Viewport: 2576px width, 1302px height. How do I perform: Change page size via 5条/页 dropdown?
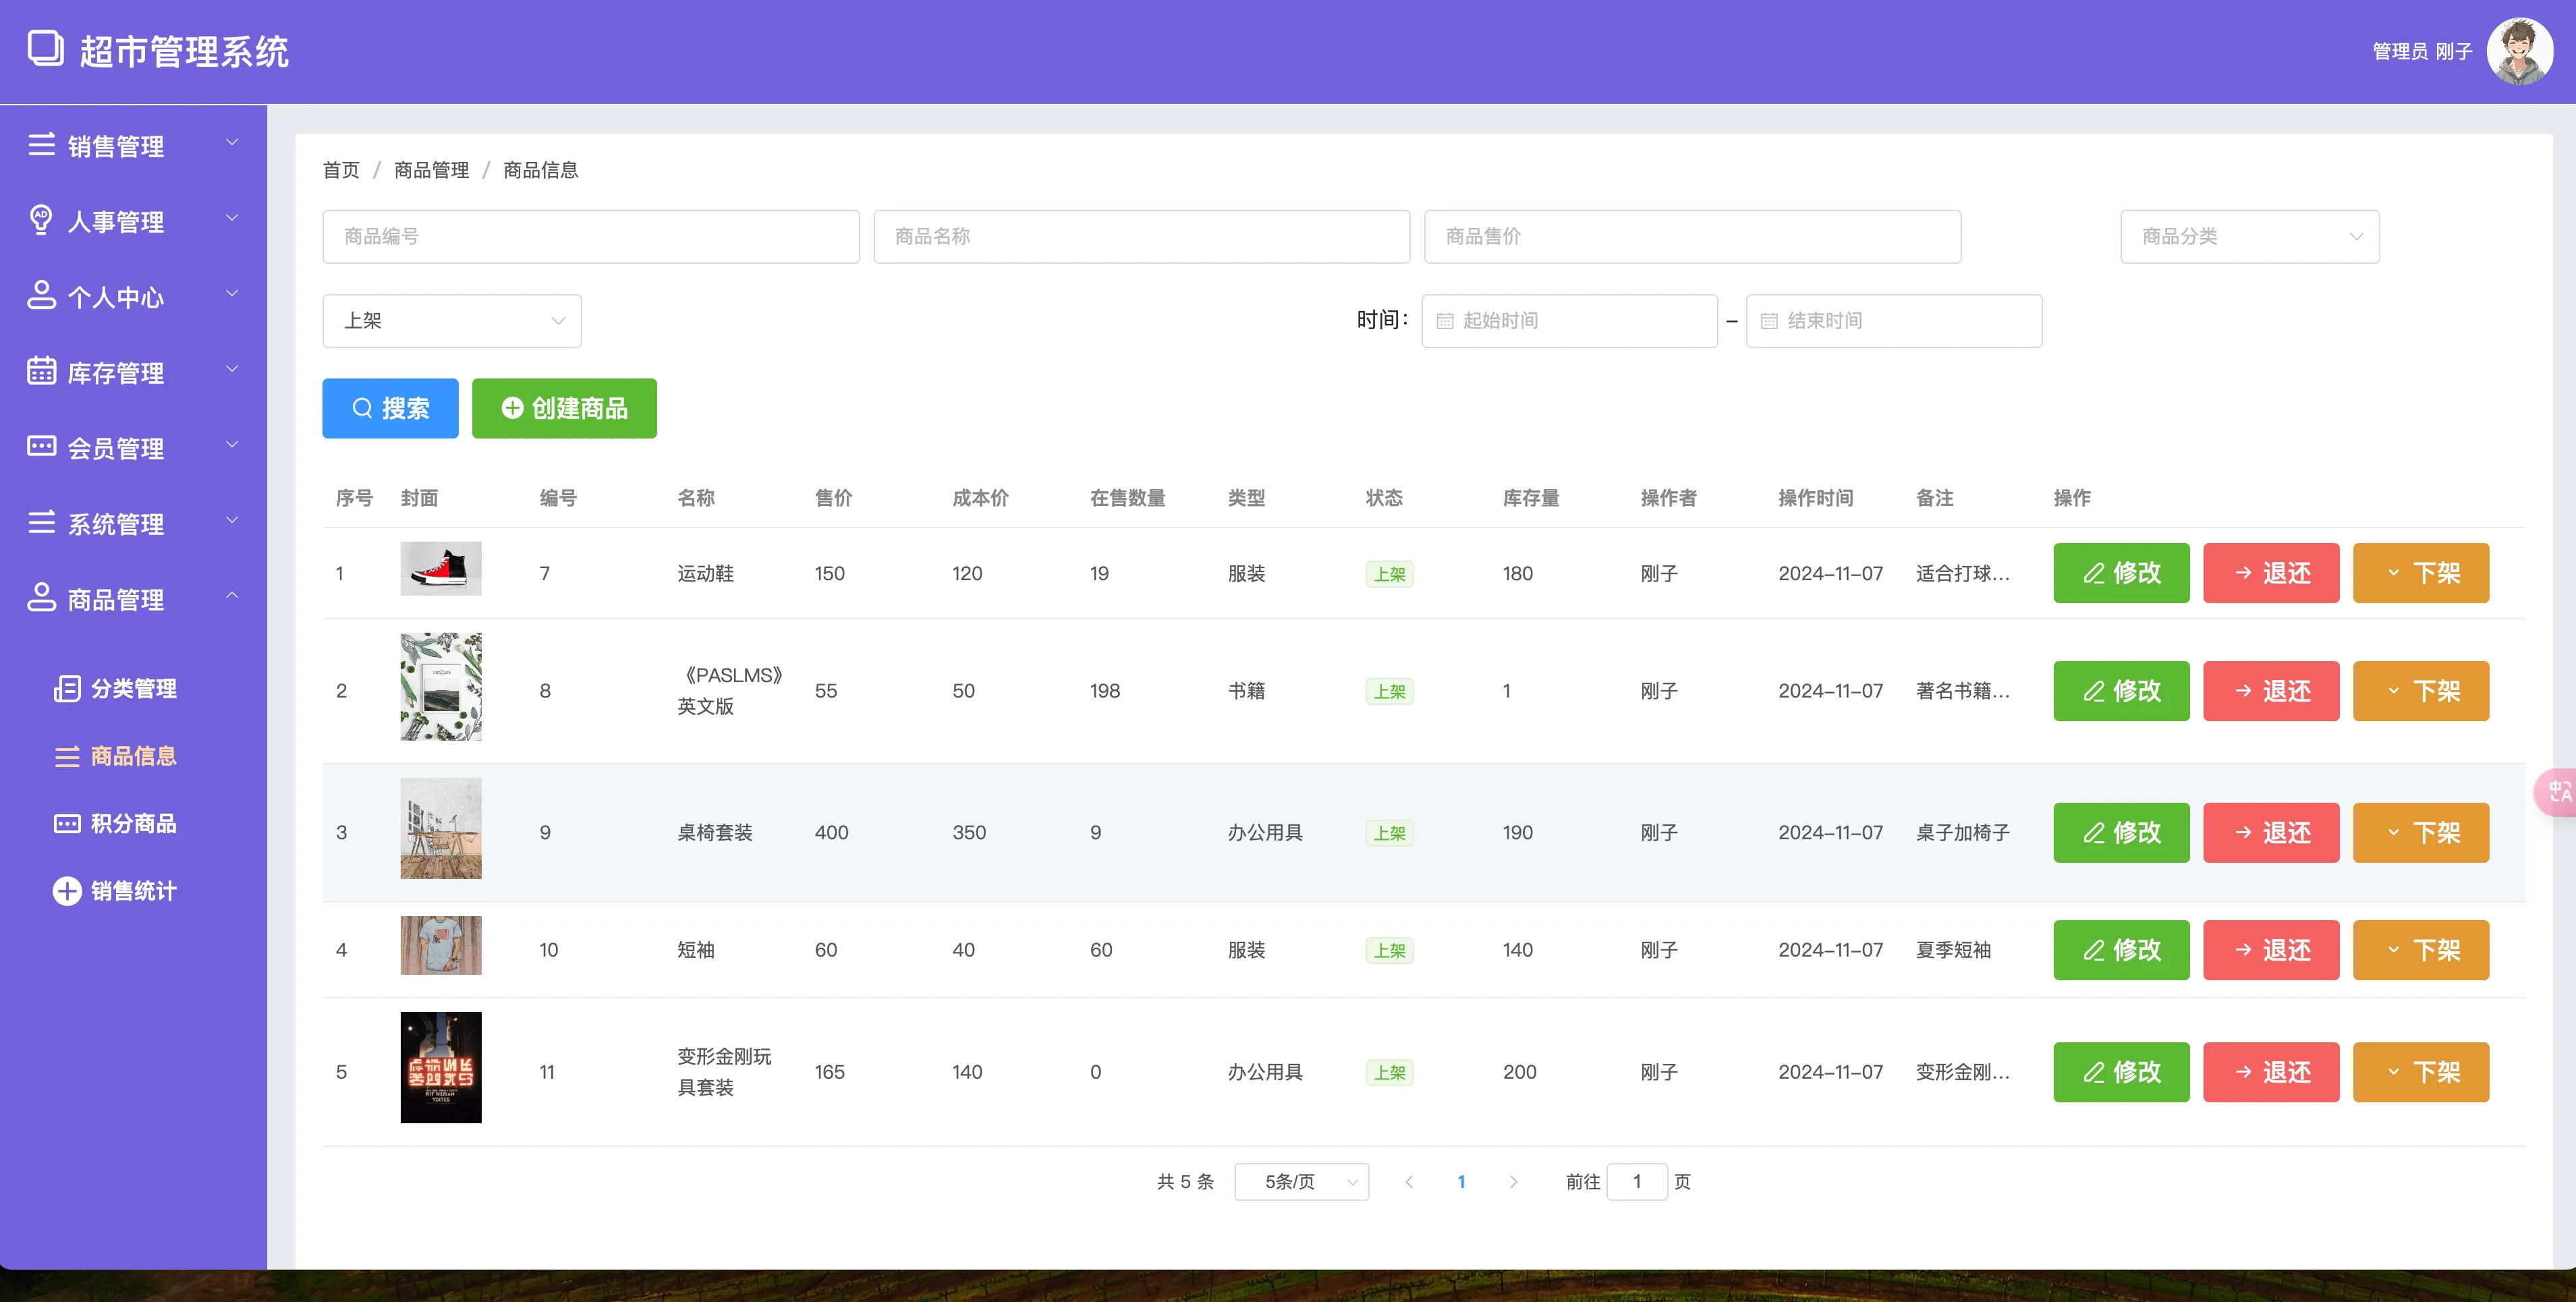click(x=1300, y=1181)
